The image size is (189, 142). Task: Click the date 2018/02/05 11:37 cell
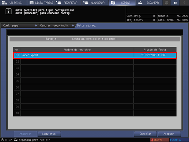click(x=153, y=55)
